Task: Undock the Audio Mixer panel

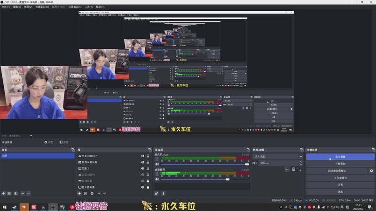Action: coord(248,150)
